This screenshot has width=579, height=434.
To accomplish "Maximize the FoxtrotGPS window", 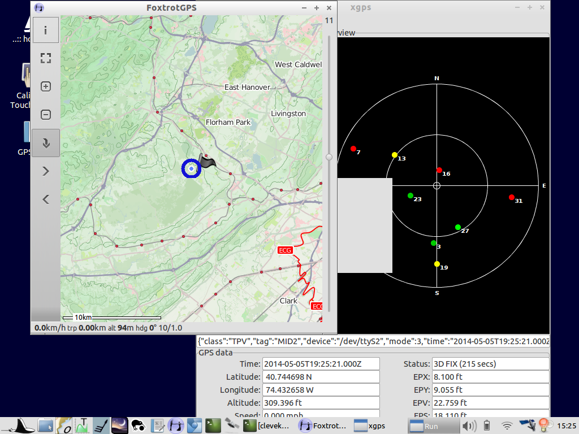I will click(317, 8).
